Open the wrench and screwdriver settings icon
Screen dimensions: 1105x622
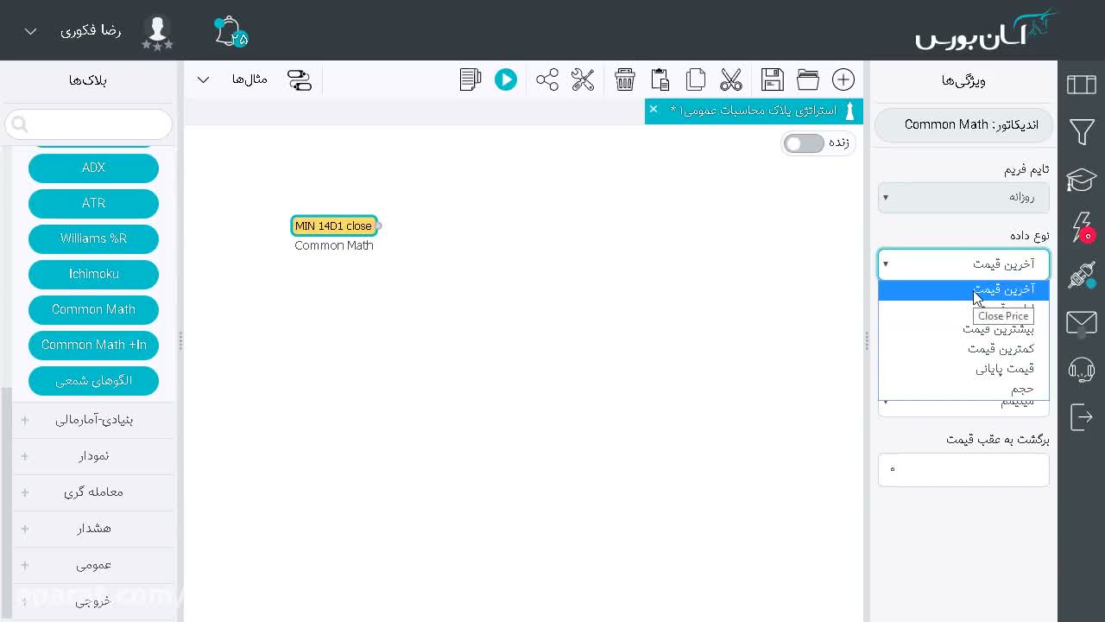(x=583, y=80)
